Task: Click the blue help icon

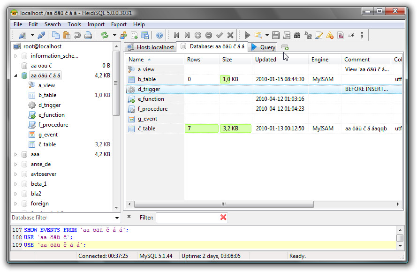Action: pyautogui.click(x=159, y=35)
